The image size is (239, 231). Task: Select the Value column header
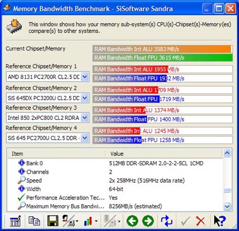pyautogui.click(x=164, y=154)
